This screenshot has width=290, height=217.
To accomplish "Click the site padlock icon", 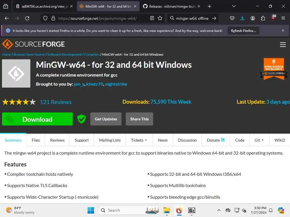I will click(53, 18).
